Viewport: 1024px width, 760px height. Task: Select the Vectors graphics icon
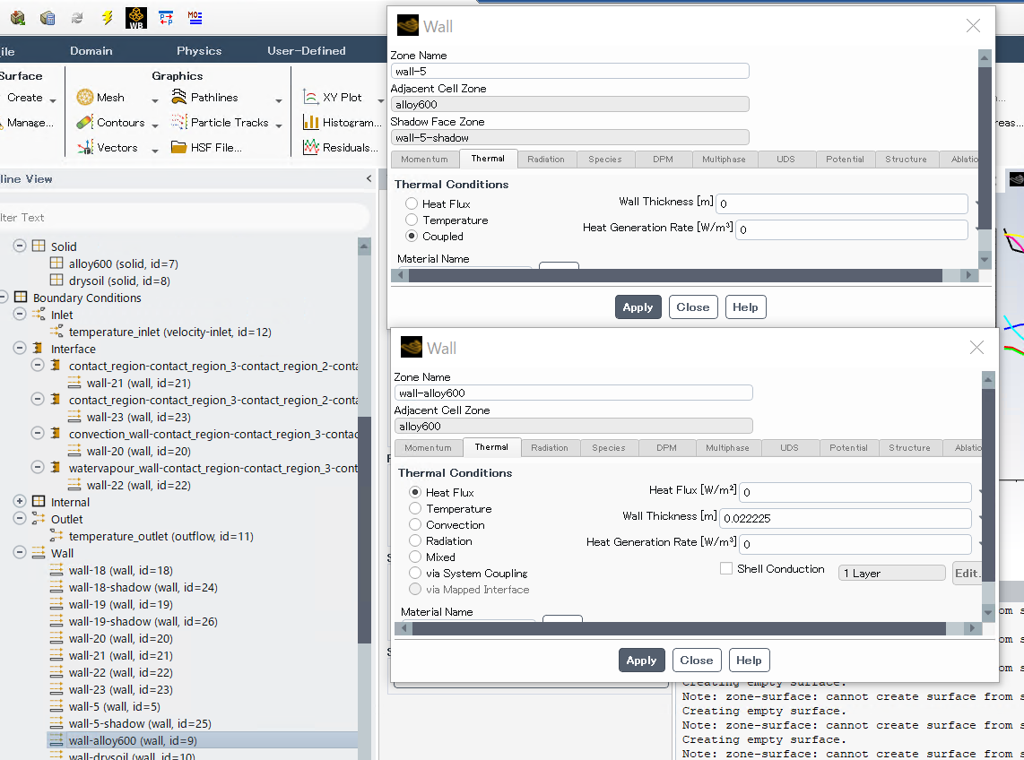pyautogui.click(x=85, y=148)
